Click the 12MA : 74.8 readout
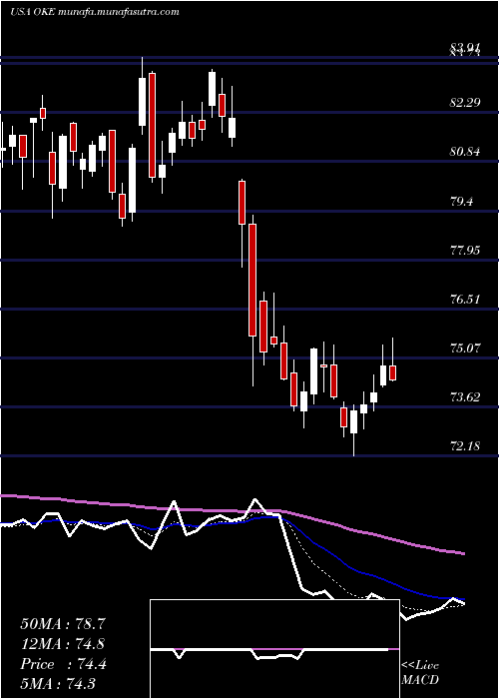The image size is (499, 699). (63, 644)
